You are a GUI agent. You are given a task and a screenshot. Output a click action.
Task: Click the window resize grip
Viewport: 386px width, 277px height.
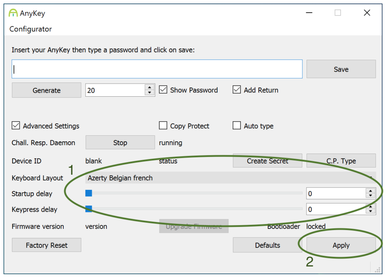point(377,270)
